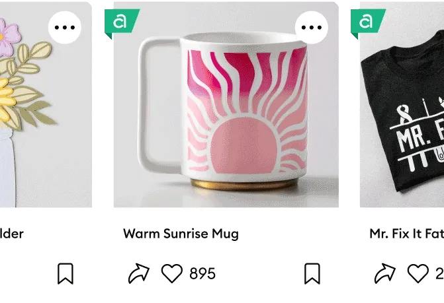The width and height of the screenshot is (444, 303).
Task: Open the paper flower bouquet image
Action: pyautogui.click(x=46, y=104)
